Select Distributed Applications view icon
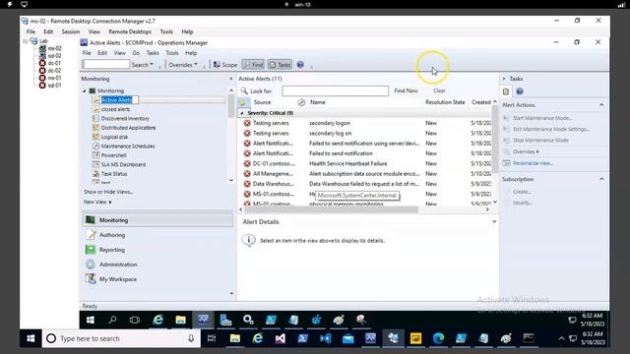Screen dimensions: 630x354 (95, 128)
